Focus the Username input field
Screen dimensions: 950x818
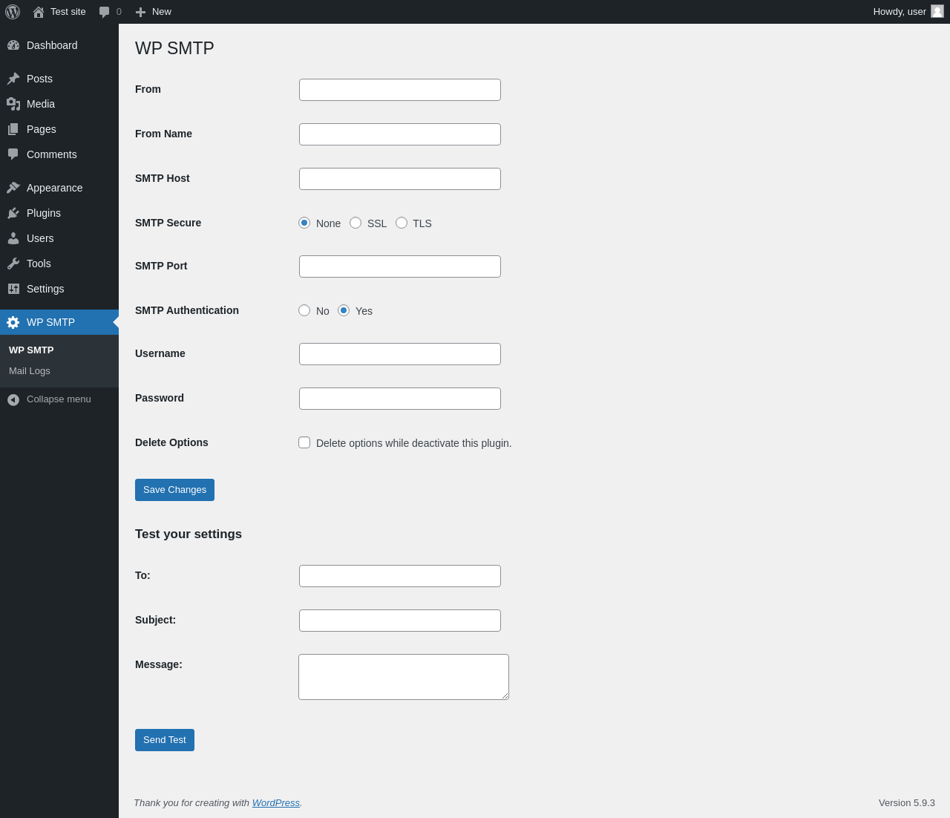pyautogui.click(x=400, y=354)
